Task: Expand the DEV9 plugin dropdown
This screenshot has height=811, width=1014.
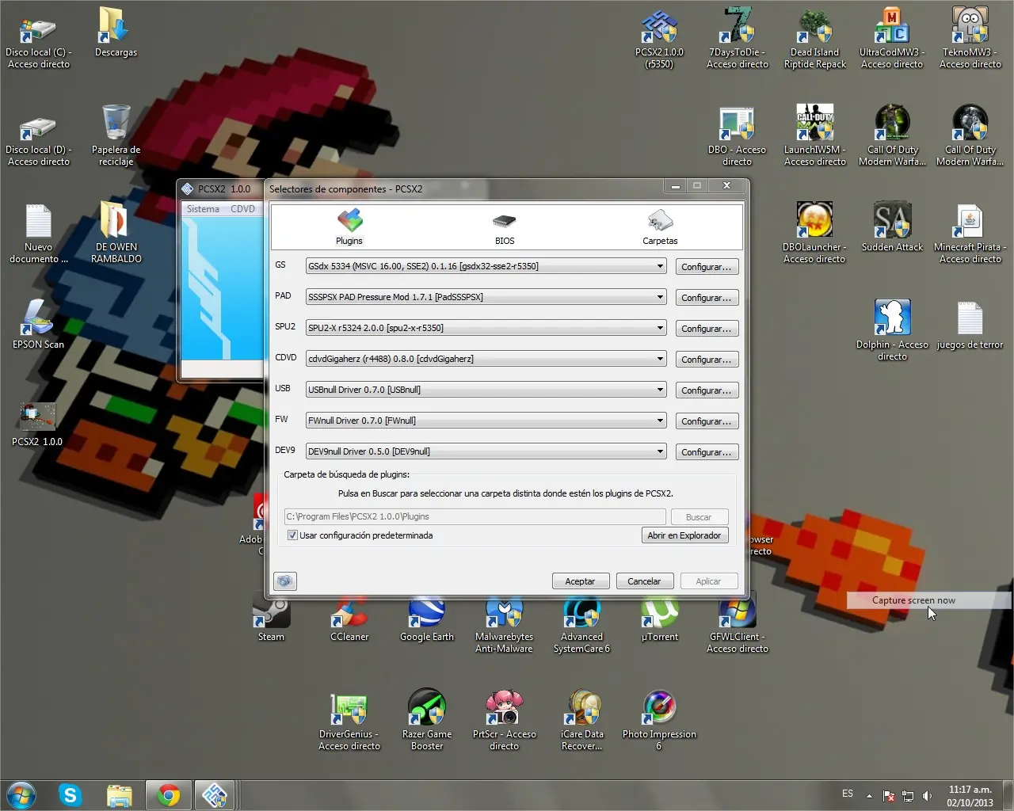Action: pos(486,451)
